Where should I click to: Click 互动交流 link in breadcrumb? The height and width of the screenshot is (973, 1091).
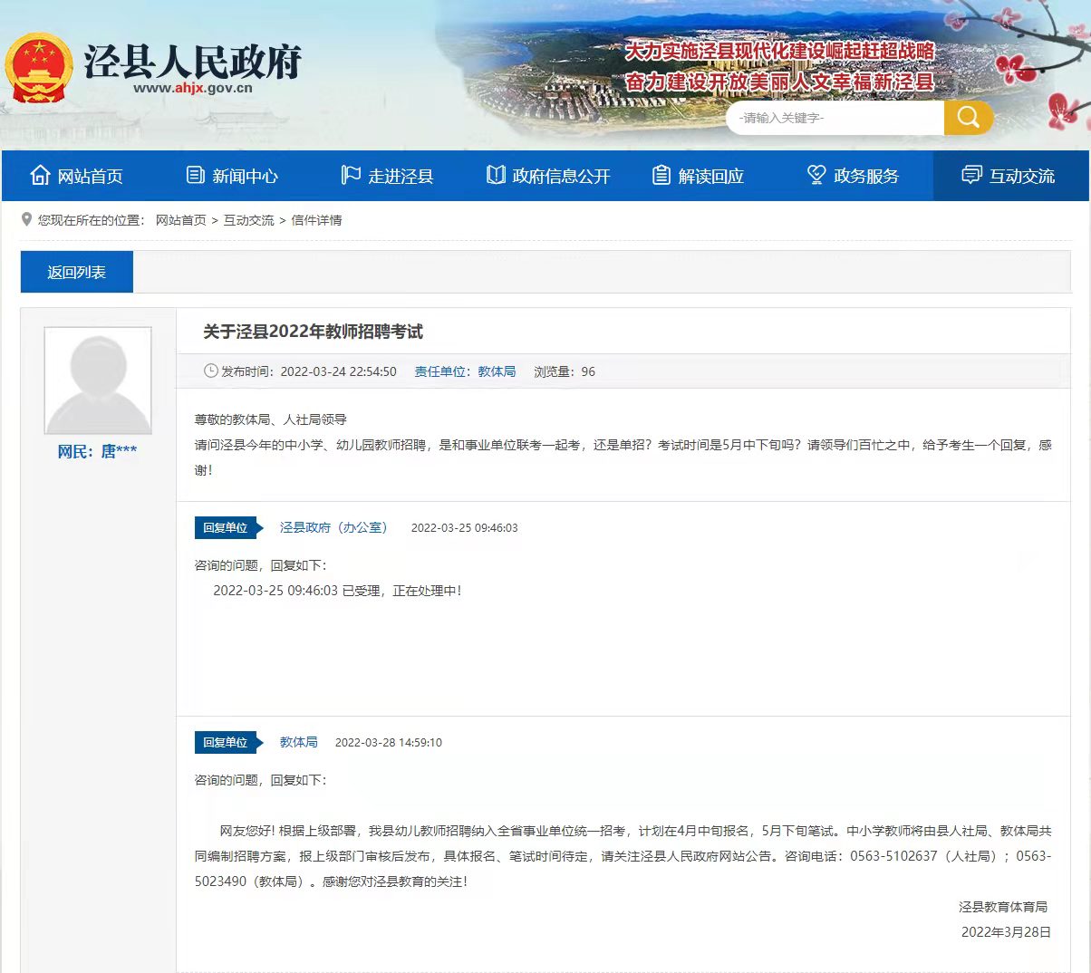pyautogui.click(x=249, y=220)
